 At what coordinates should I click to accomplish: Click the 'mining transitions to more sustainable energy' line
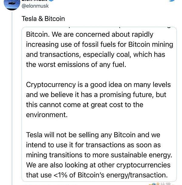99,155
